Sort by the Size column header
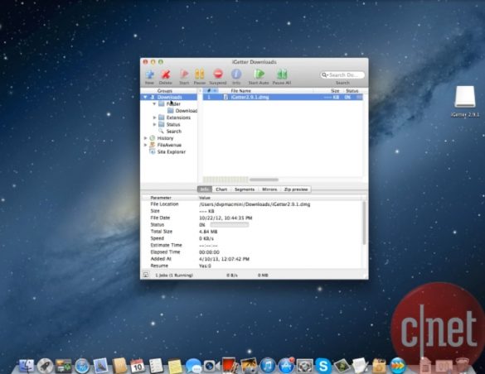The image size is (485, 374). pos(335,91)
